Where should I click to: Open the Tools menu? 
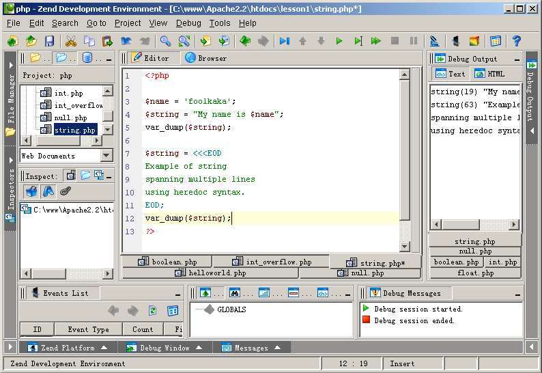(220, 23)
